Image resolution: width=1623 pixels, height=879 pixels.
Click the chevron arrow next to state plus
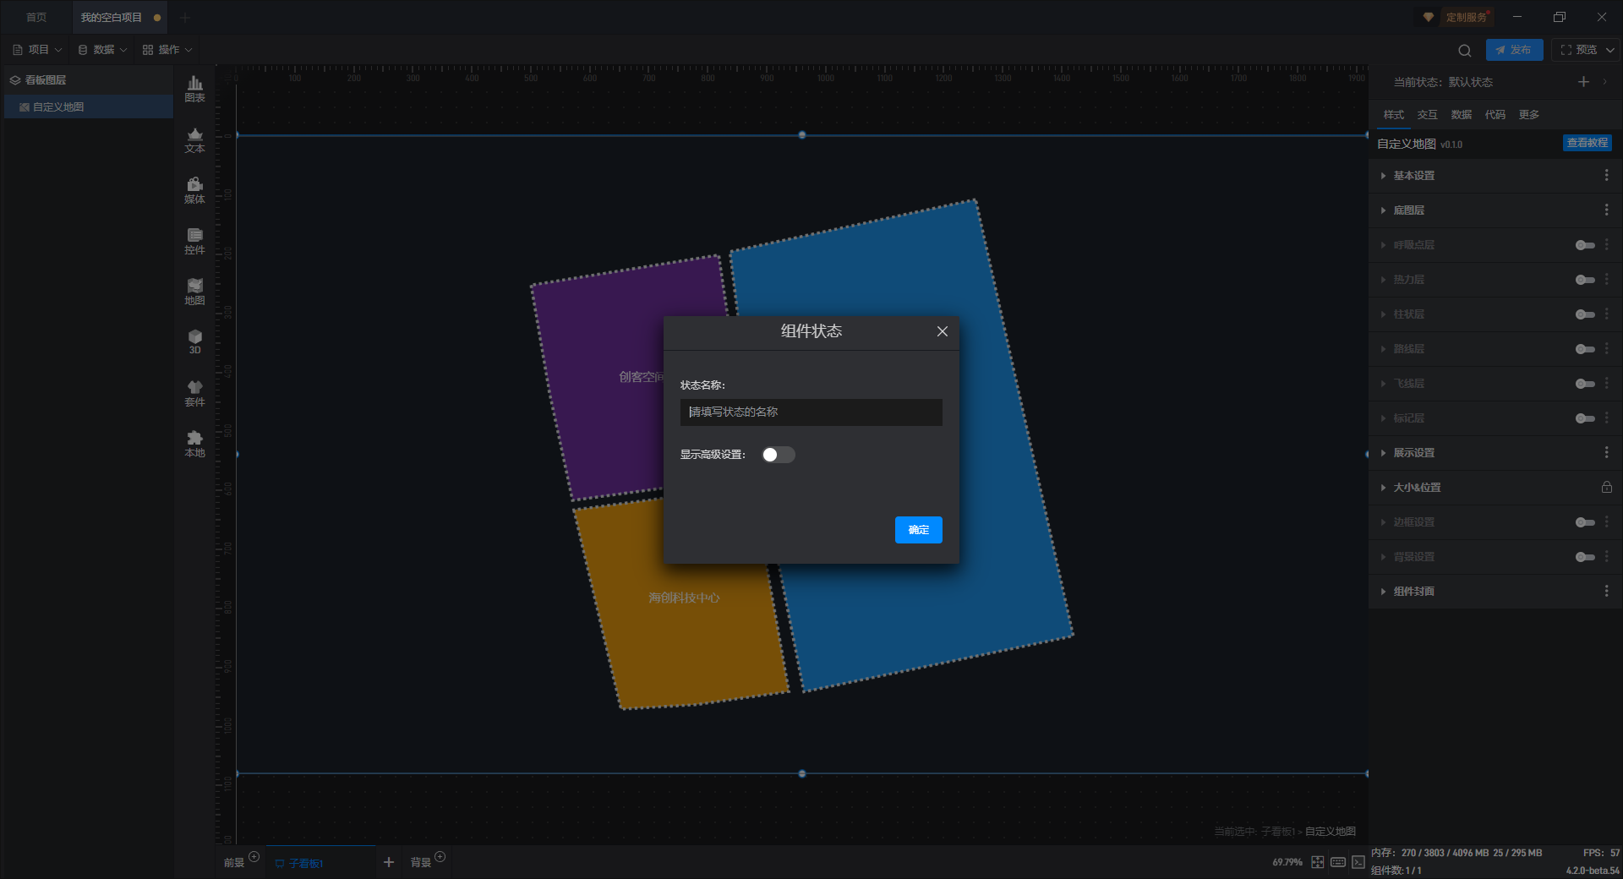pos(1604,82)
